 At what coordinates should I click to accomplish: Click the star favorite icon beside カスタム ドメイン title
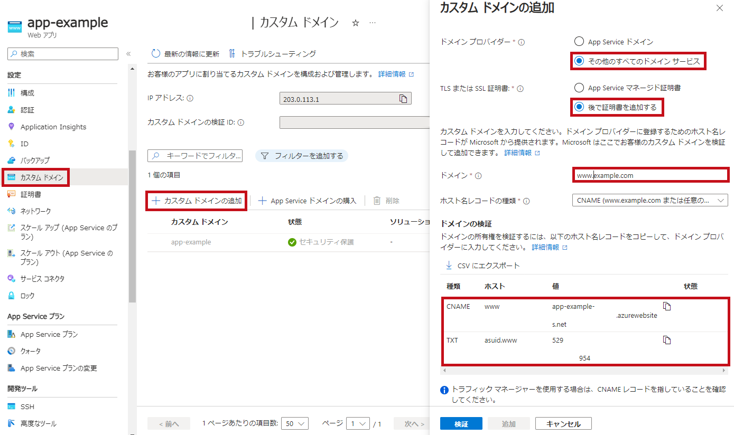(x=356, y=23)
